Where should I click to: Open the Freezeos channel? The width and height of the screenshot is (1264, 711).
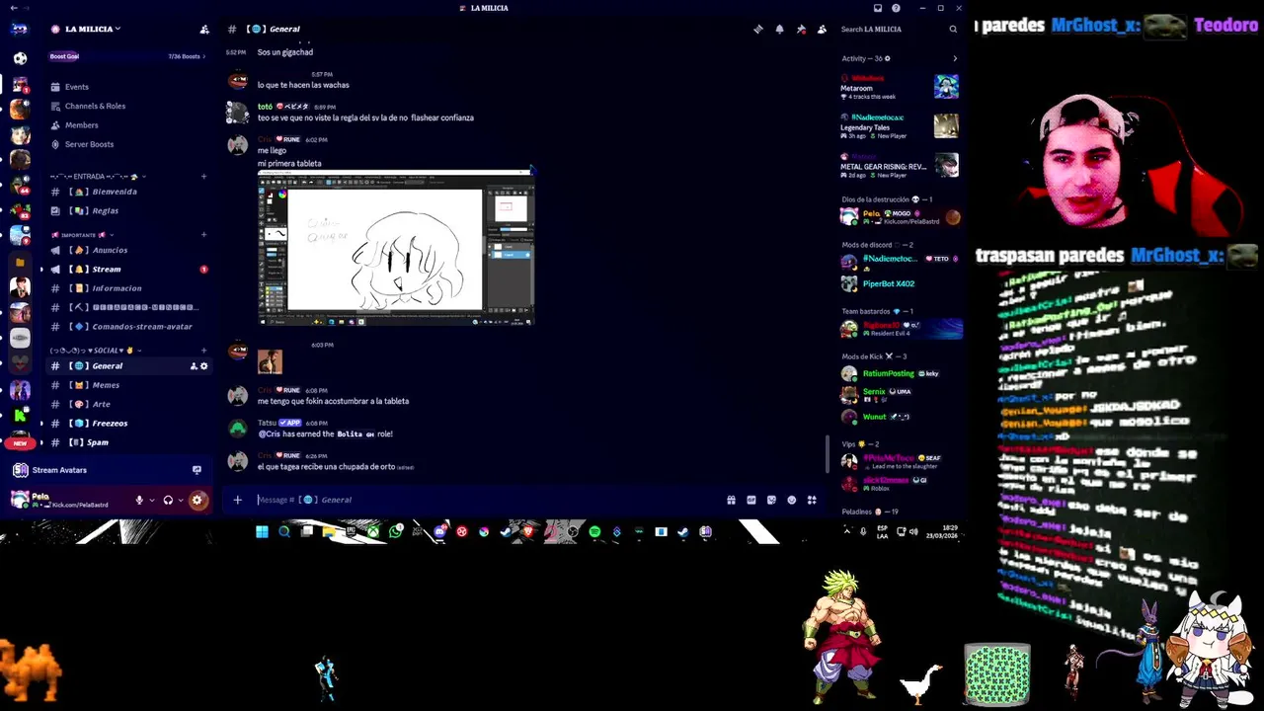[x=126, y=423]
